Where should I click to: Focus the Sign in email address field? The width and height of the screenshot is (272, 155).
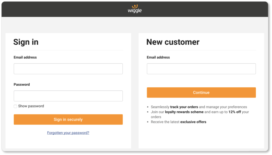coord(68,69)
